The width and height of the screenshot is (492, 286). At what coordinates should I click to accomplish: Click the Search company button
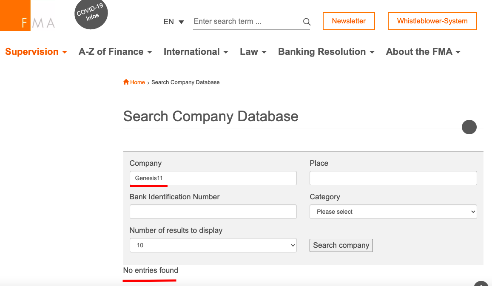(341, 245)
